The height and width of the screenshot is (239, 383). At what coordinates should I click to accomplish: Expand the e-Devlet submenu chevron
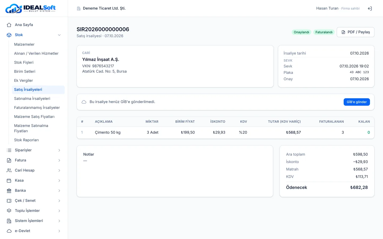pos(59,231)
